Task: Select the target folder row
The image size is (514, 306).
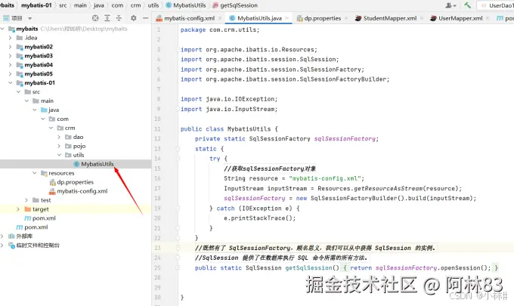Action: coord(76,209)
